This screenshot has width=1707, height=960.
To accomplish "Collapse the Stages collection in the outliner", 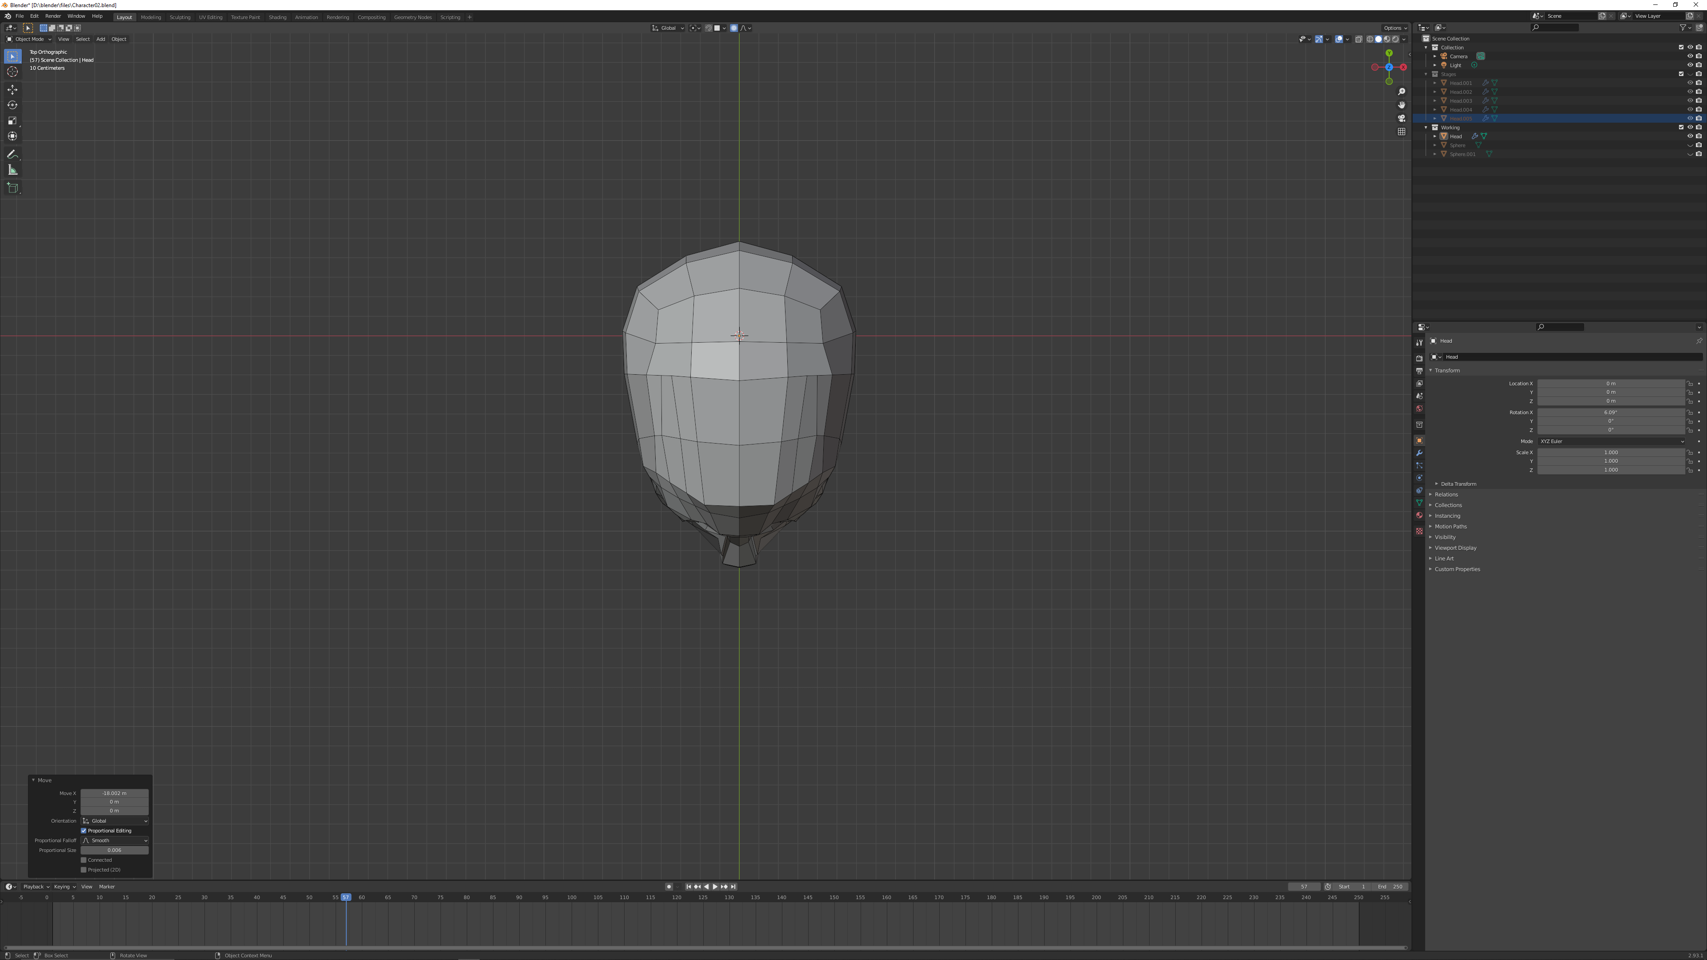I will [x=1426, y=74].
